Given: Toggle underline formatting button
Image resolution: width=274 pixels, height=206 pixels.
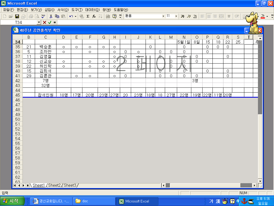Looking at the screenshot, I should tap(195, 16).
